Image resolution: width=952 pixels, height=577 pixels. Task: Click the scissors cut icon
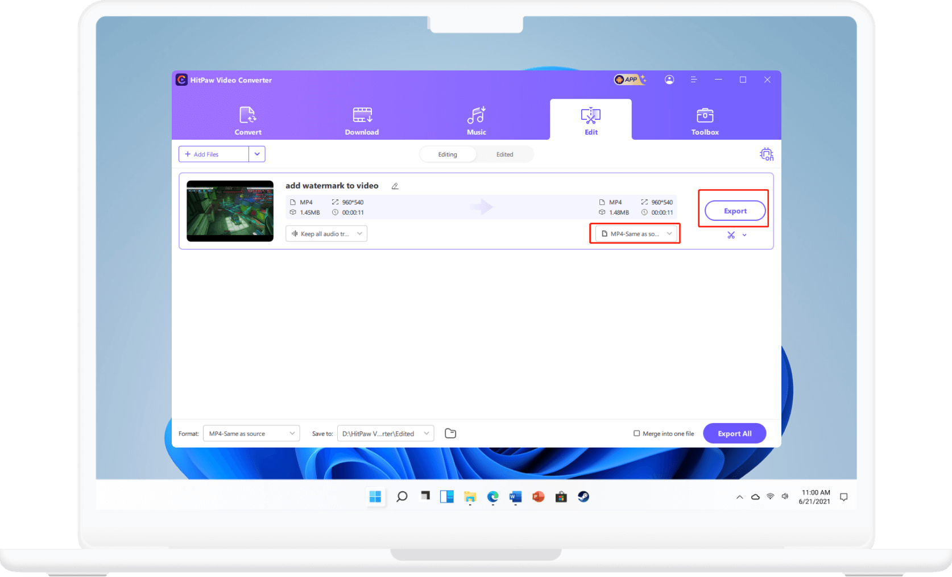click(731, 235)
